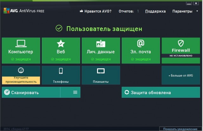
Task: Click ЗАЩИЩЕН status under Лич. данные
Action: pyautogui.click(x=101, y=59)
